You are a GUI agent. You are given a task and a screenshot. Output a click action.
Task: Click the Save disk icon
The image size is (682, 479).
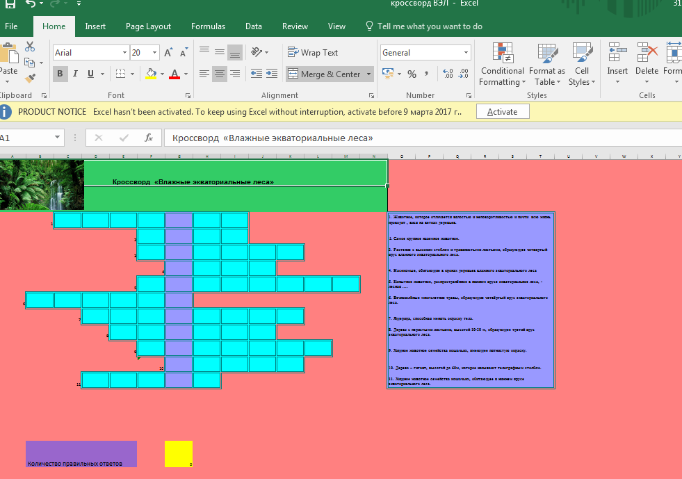[10, 5]
